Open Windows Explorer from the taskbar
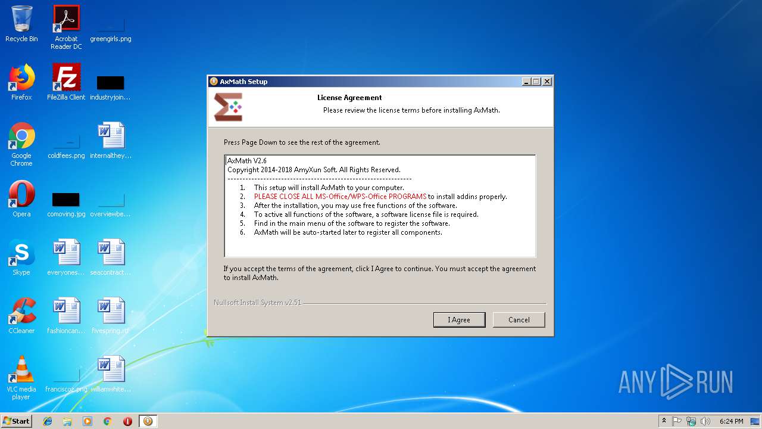The image size is (762, 429). click(67, 421)
